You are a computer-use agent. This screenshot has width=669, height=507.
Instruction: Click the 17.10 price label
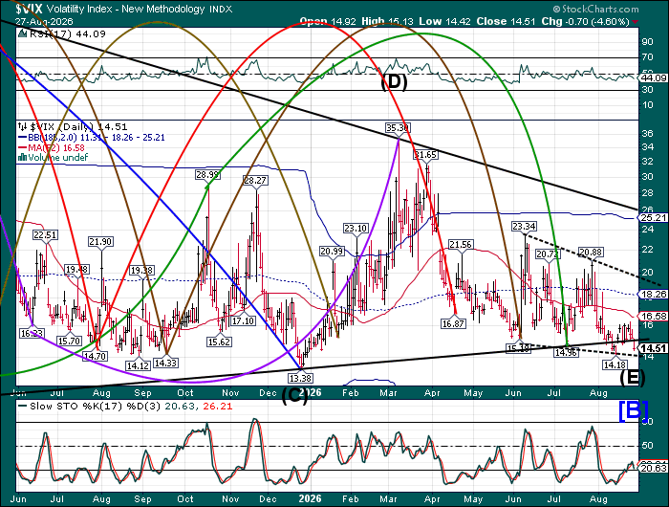coord(243,320)
